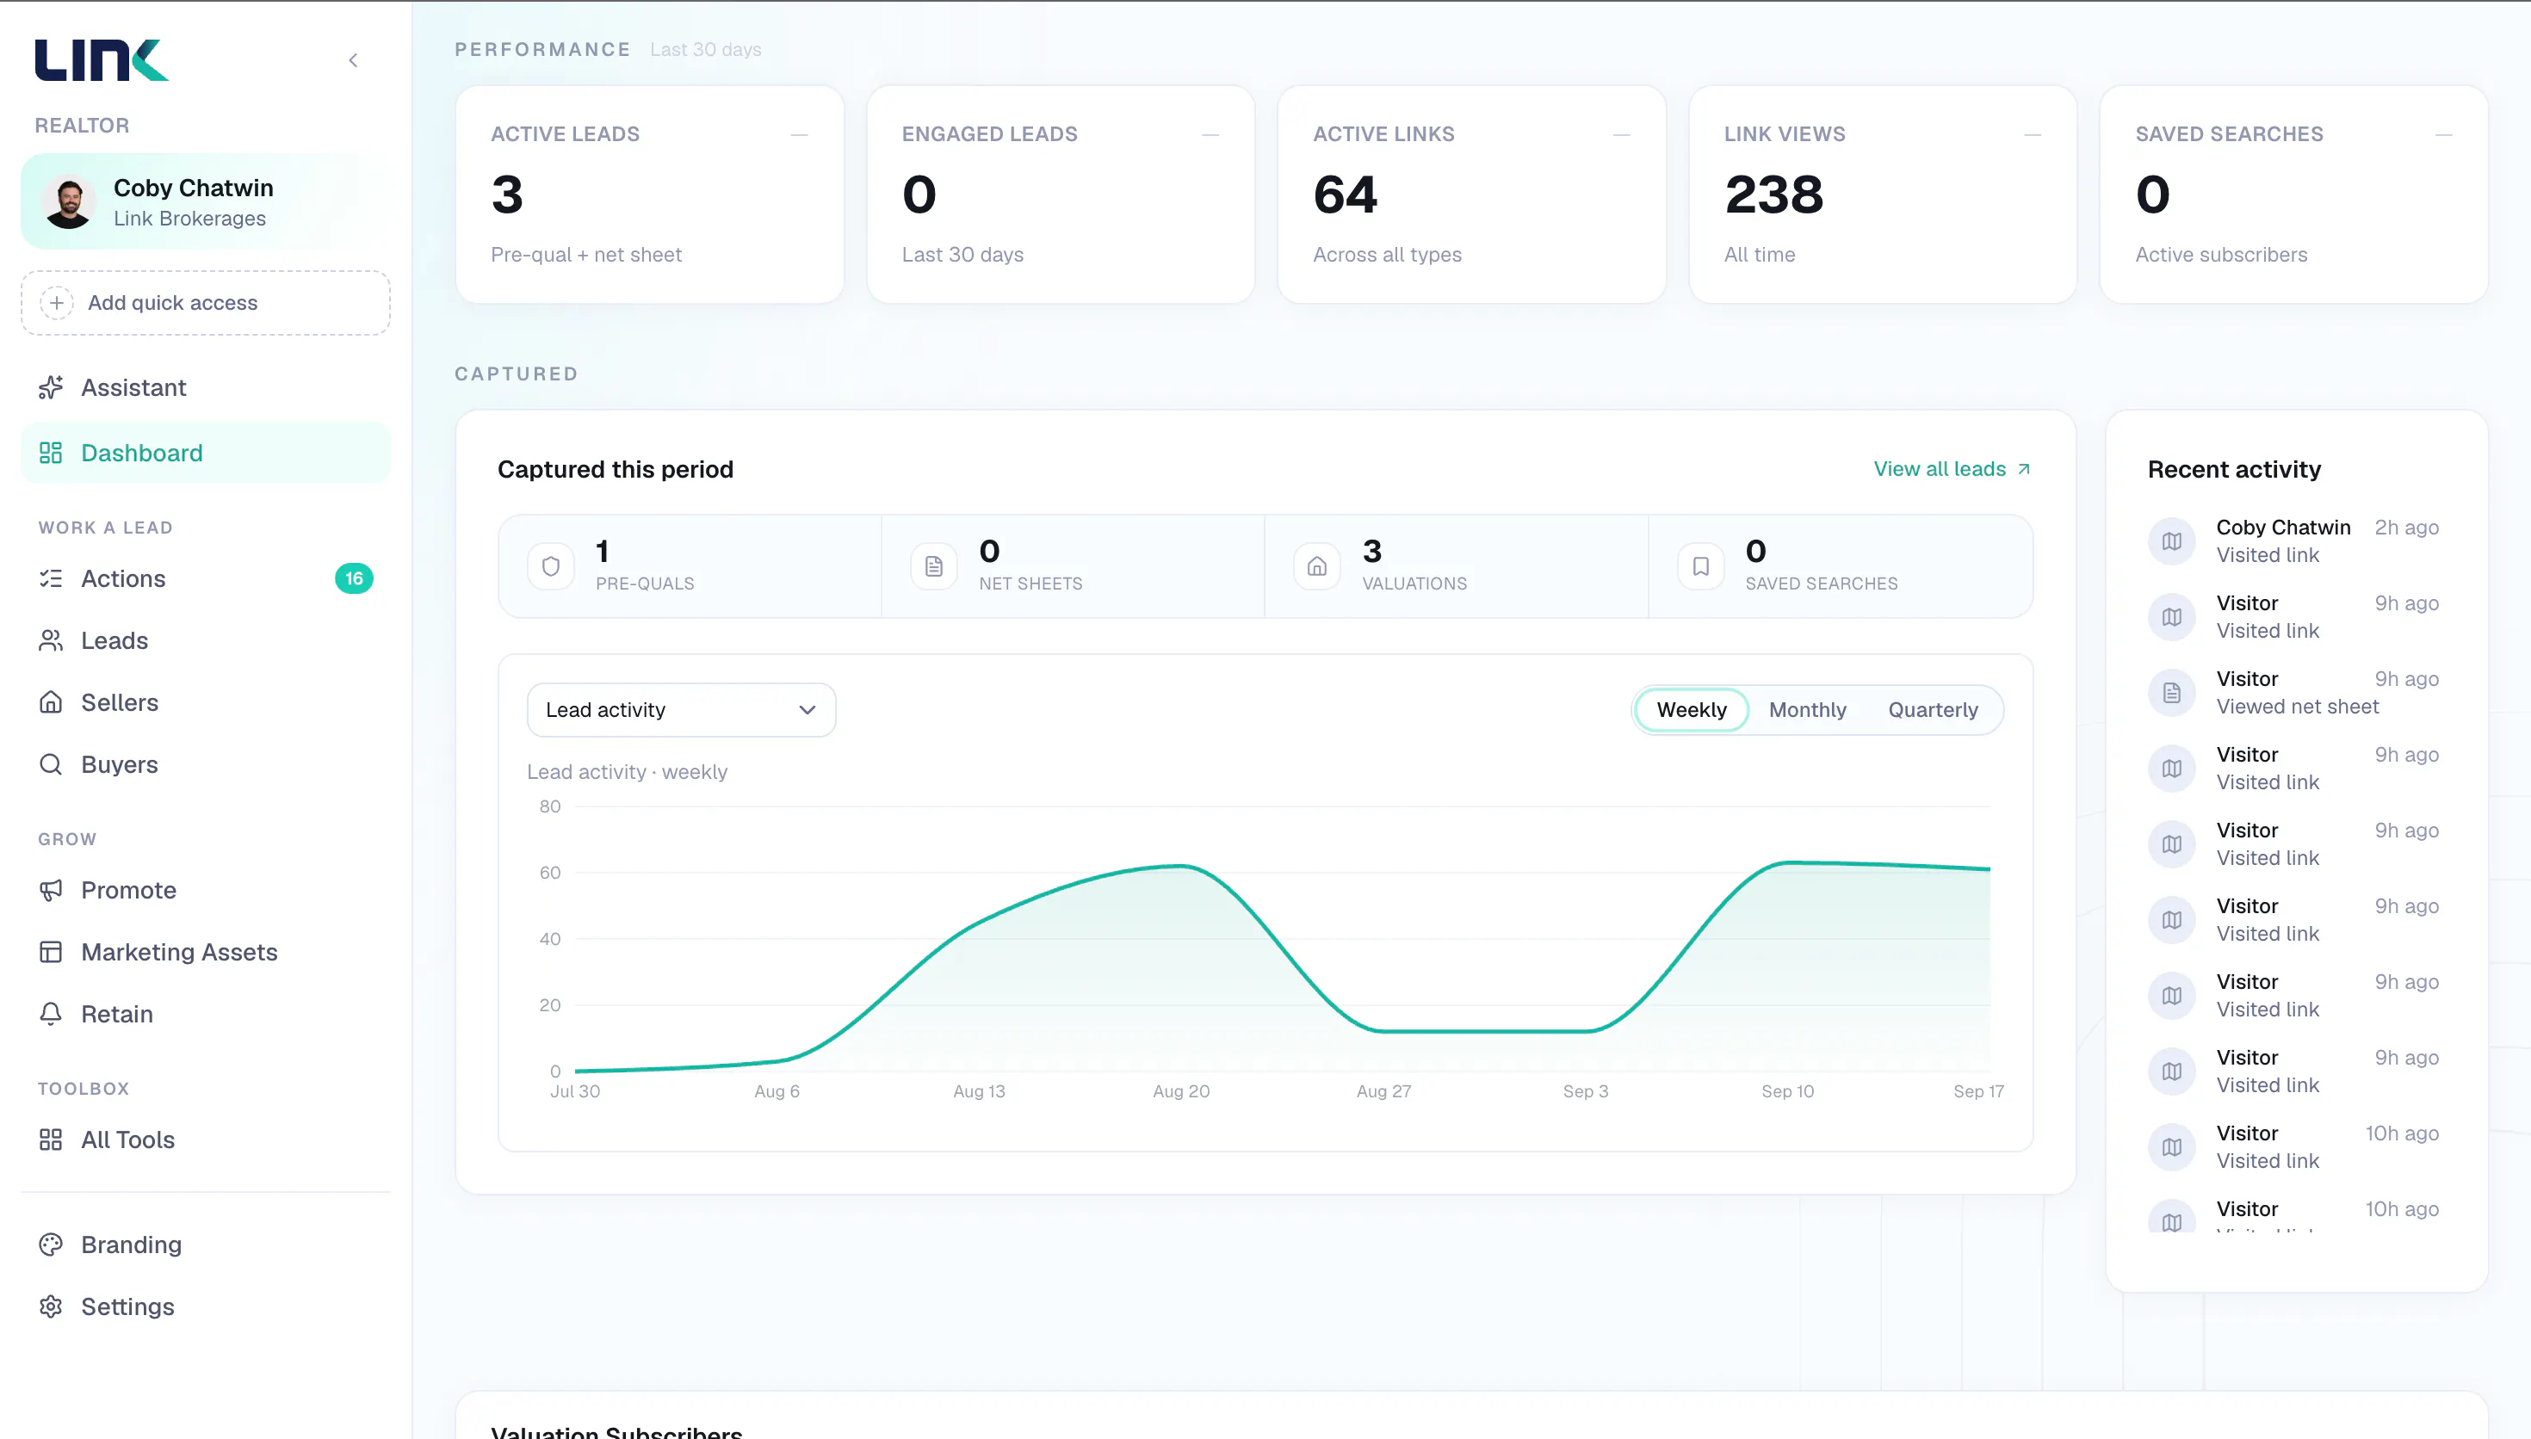
Task: Open the Marketing Assets layout icon
Action: pos(51,952)
